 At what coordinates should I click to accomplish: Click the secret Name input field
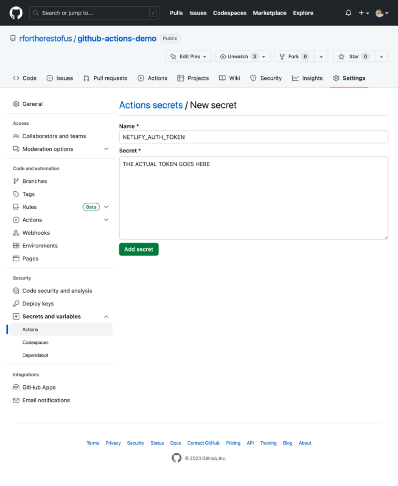pyautogui.click(x=253, y=137)
